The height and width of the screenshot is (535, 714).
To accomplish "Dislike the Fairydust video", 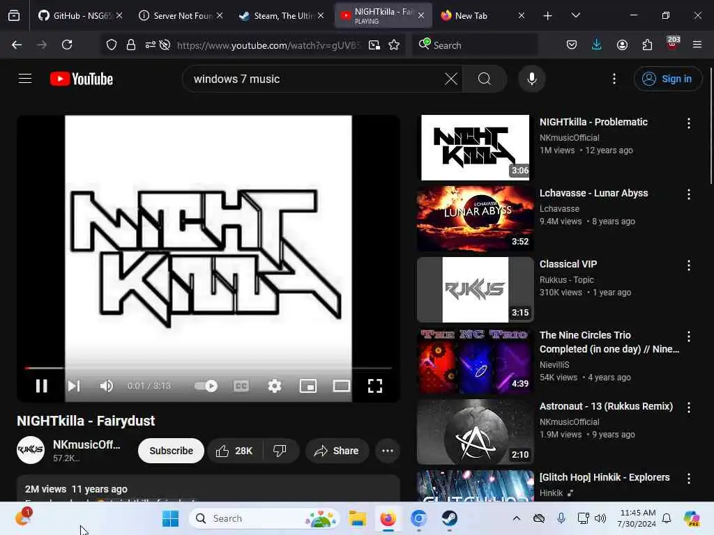I will (280, 451).
